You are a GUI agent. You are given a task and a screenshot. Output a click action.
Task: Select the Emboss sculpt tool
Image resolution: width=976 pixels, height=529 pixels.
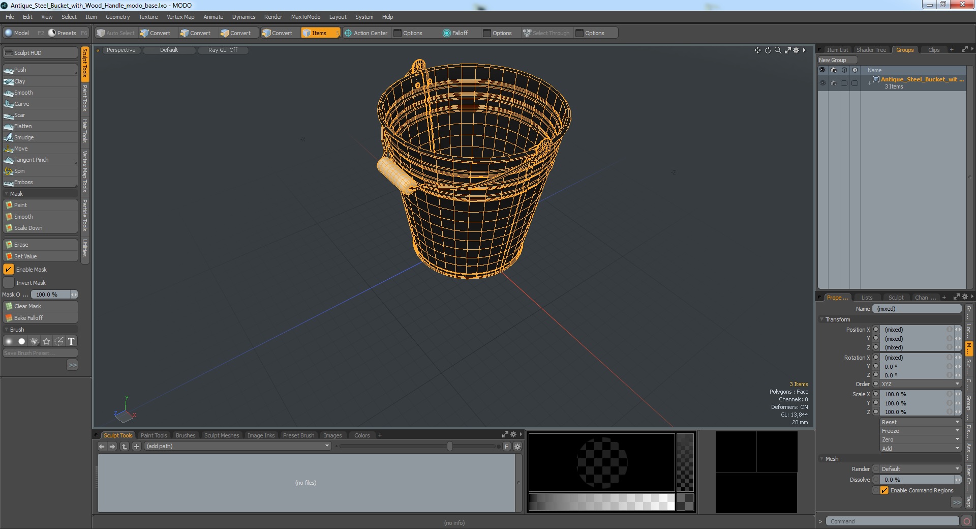(x=40, y=182)
